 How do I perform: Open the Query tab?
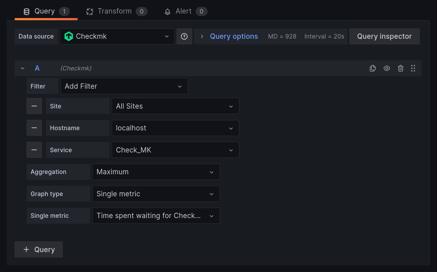tap(46, 11)
